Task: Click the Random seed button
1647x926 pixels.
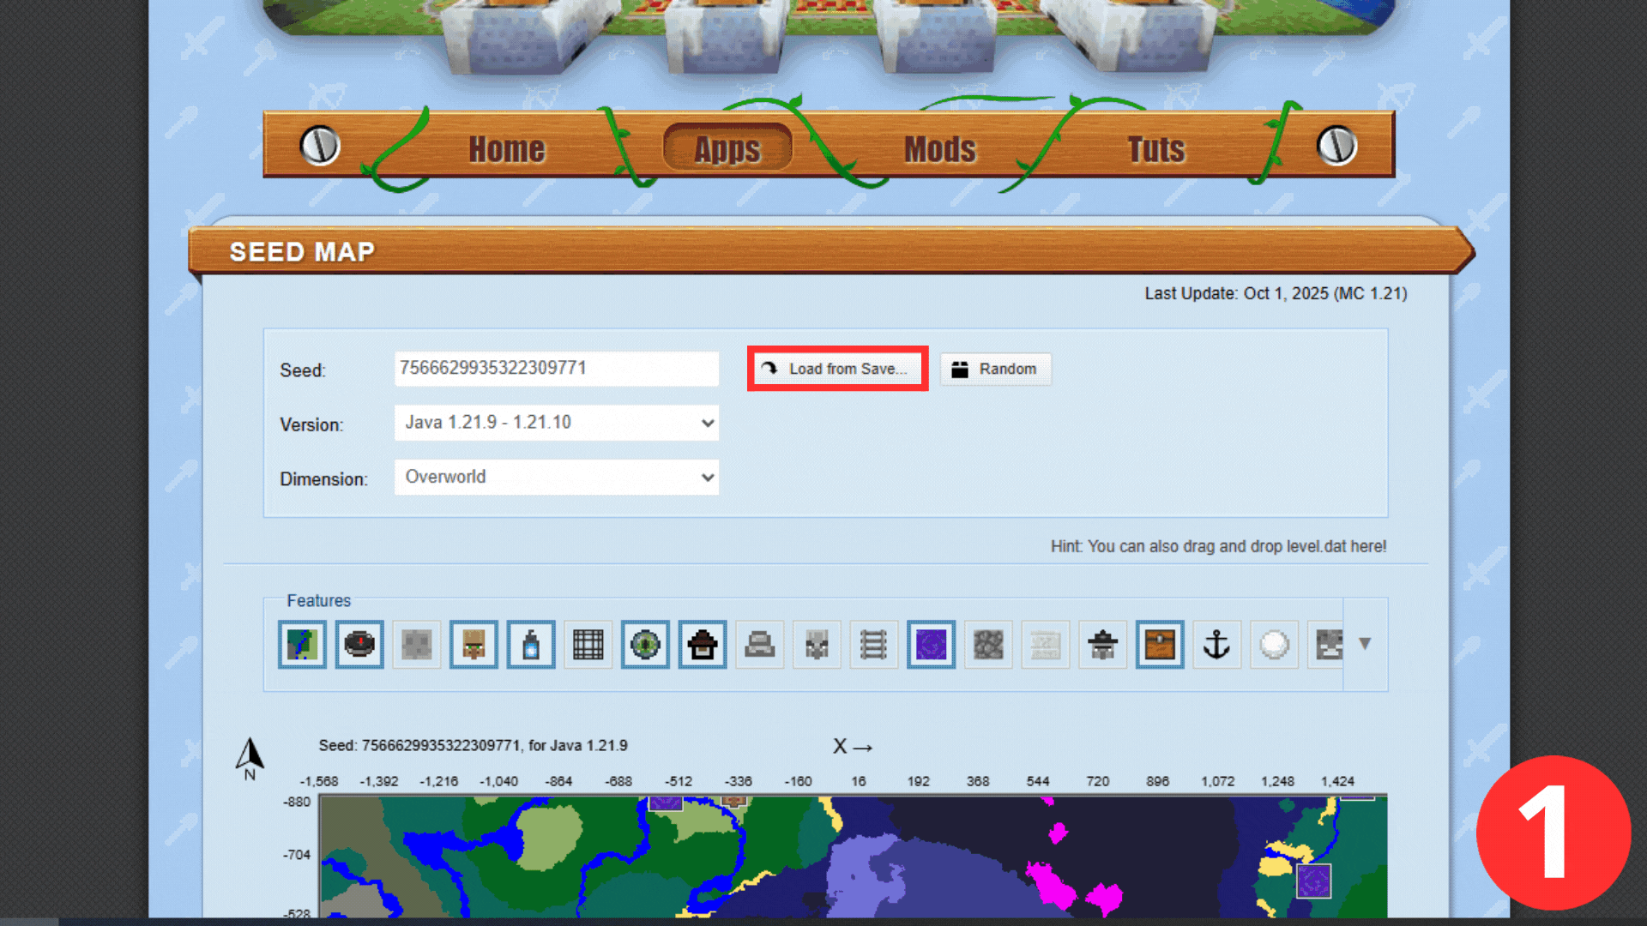Action: pos(995,369)
